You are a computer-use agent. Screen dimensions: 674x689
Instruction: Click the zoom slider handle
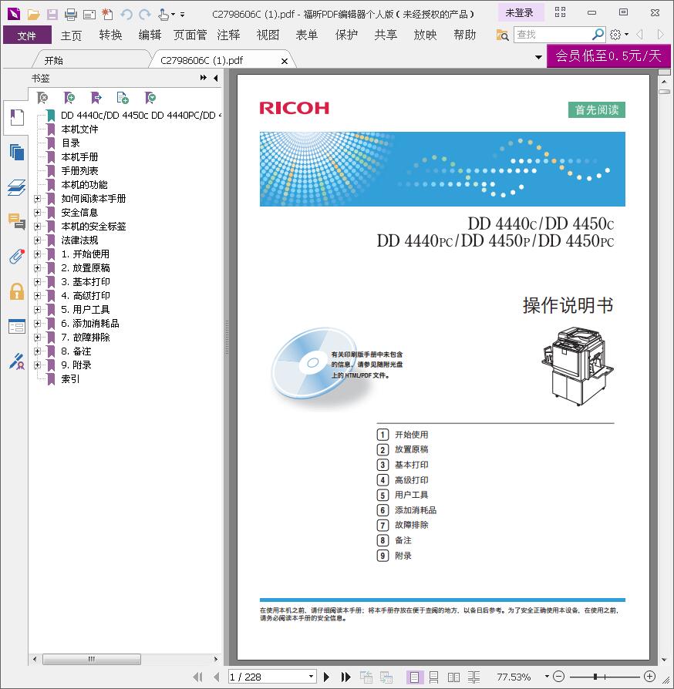click(595, 677)
